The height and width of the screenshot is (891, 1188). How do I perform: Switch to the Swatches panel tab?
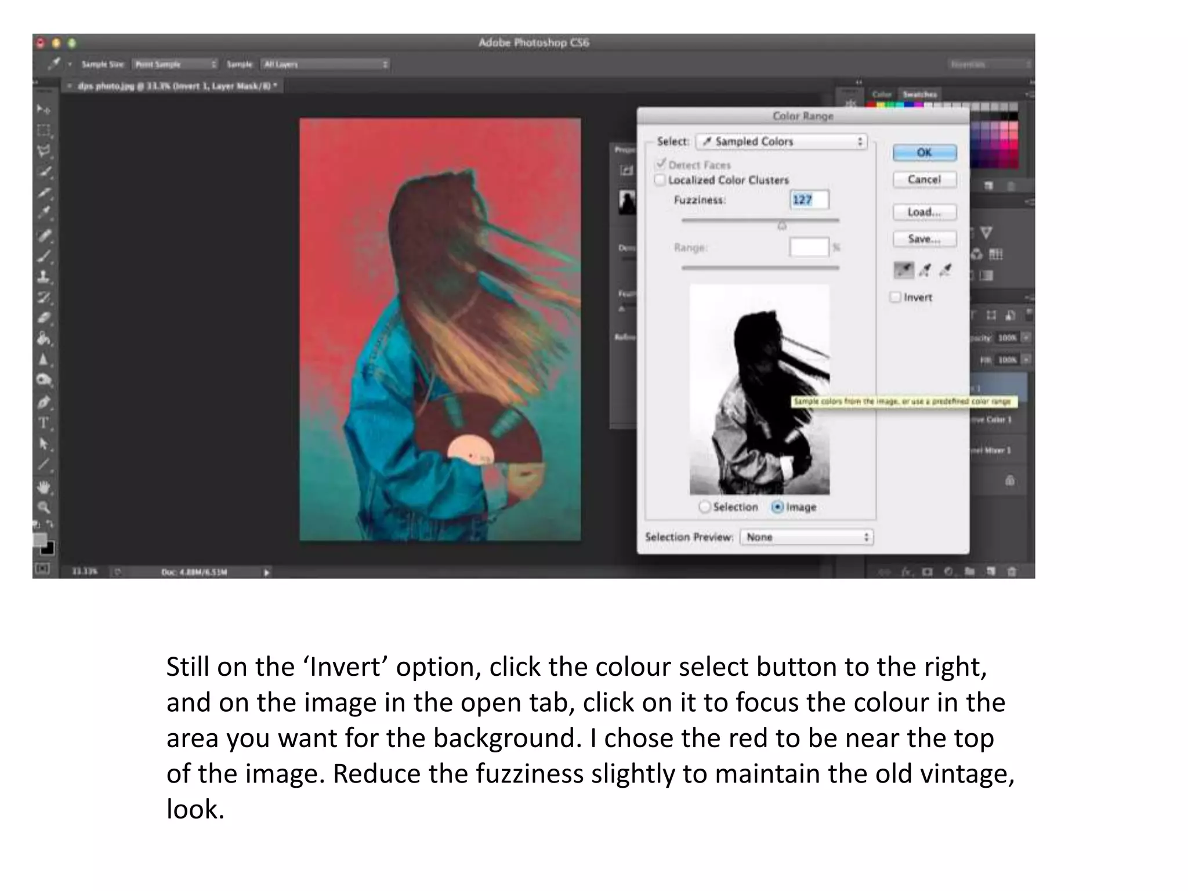point(920,94)
